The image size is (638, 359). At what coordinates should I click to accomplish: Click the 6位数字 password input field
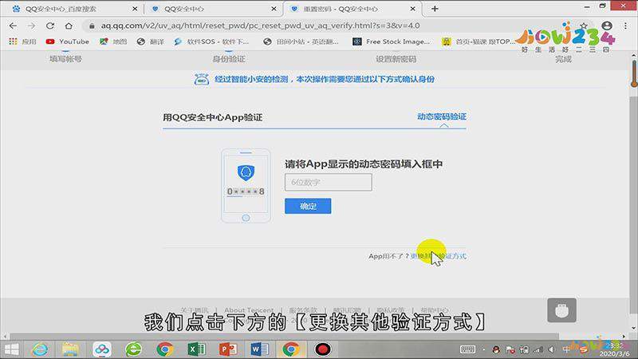click(x=329, y=182)
